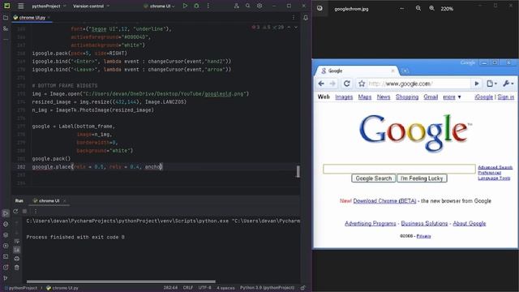Click the photo viewer app icon
Image resolution: width=519 pixels, height=292 pixels.
pos(320,9)
